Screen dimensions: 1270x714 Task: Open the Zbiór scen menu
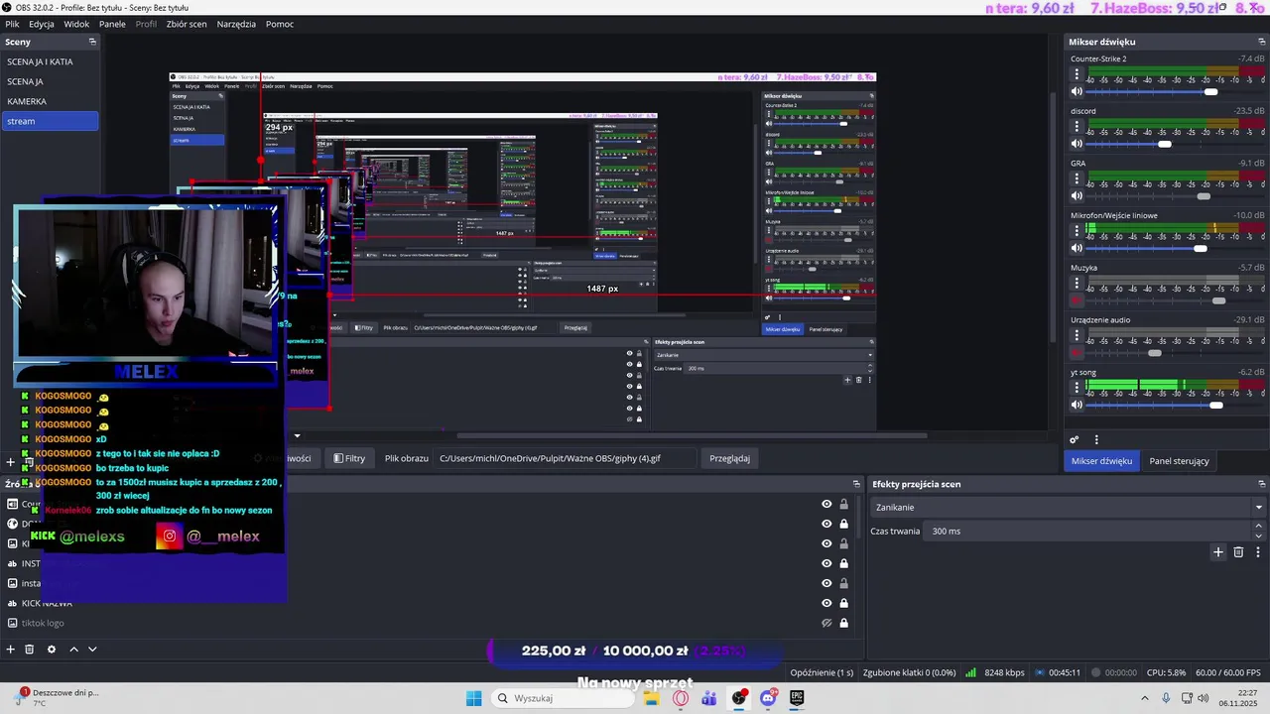click(x=187, y=24)
